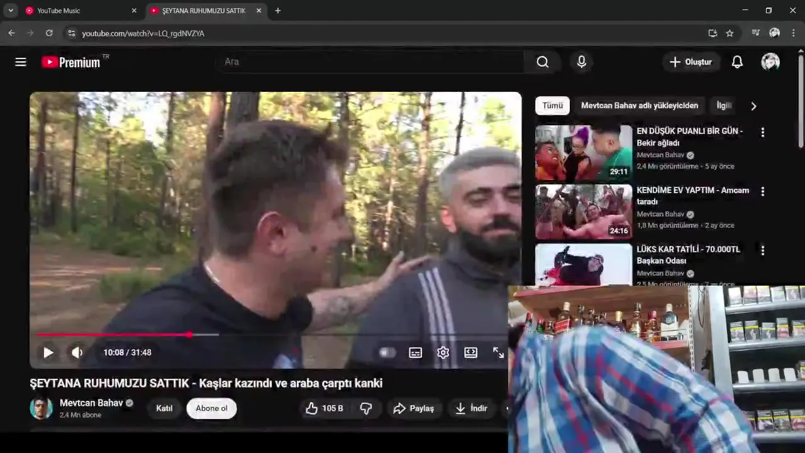Open a new browser tab
This screenshot has width=805, height=453.
[278, 11]
